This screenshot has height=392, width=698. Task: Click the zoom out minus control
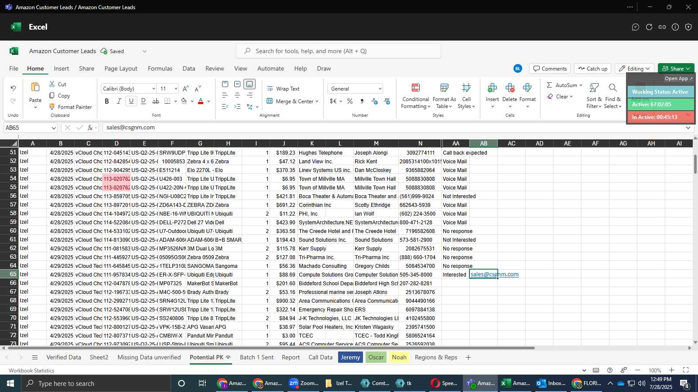tap(637, 370)
